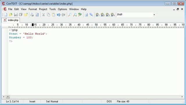Cut selection with scissors icon
Image resolution: width=186 pixels, height=105 pixels.
click(43, 15)
